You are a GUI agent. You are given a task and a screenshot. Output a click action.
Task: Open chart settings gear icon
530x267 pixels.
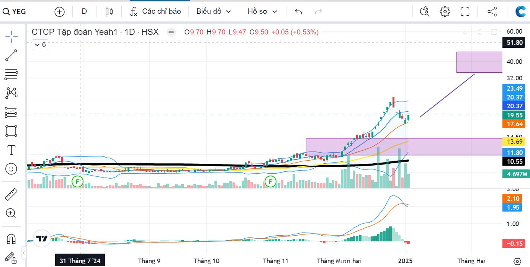445,11
